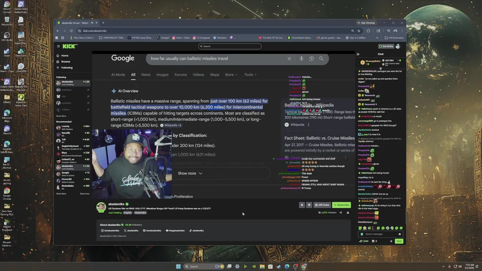Screen dimensions: 482x271
Task: Reload the Chrome page
Action: coord(71,31)
